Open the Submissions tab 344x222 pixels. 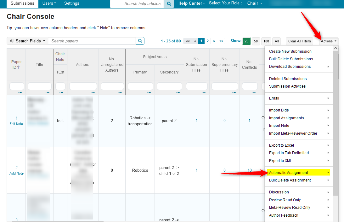click(x=22, y=3)
